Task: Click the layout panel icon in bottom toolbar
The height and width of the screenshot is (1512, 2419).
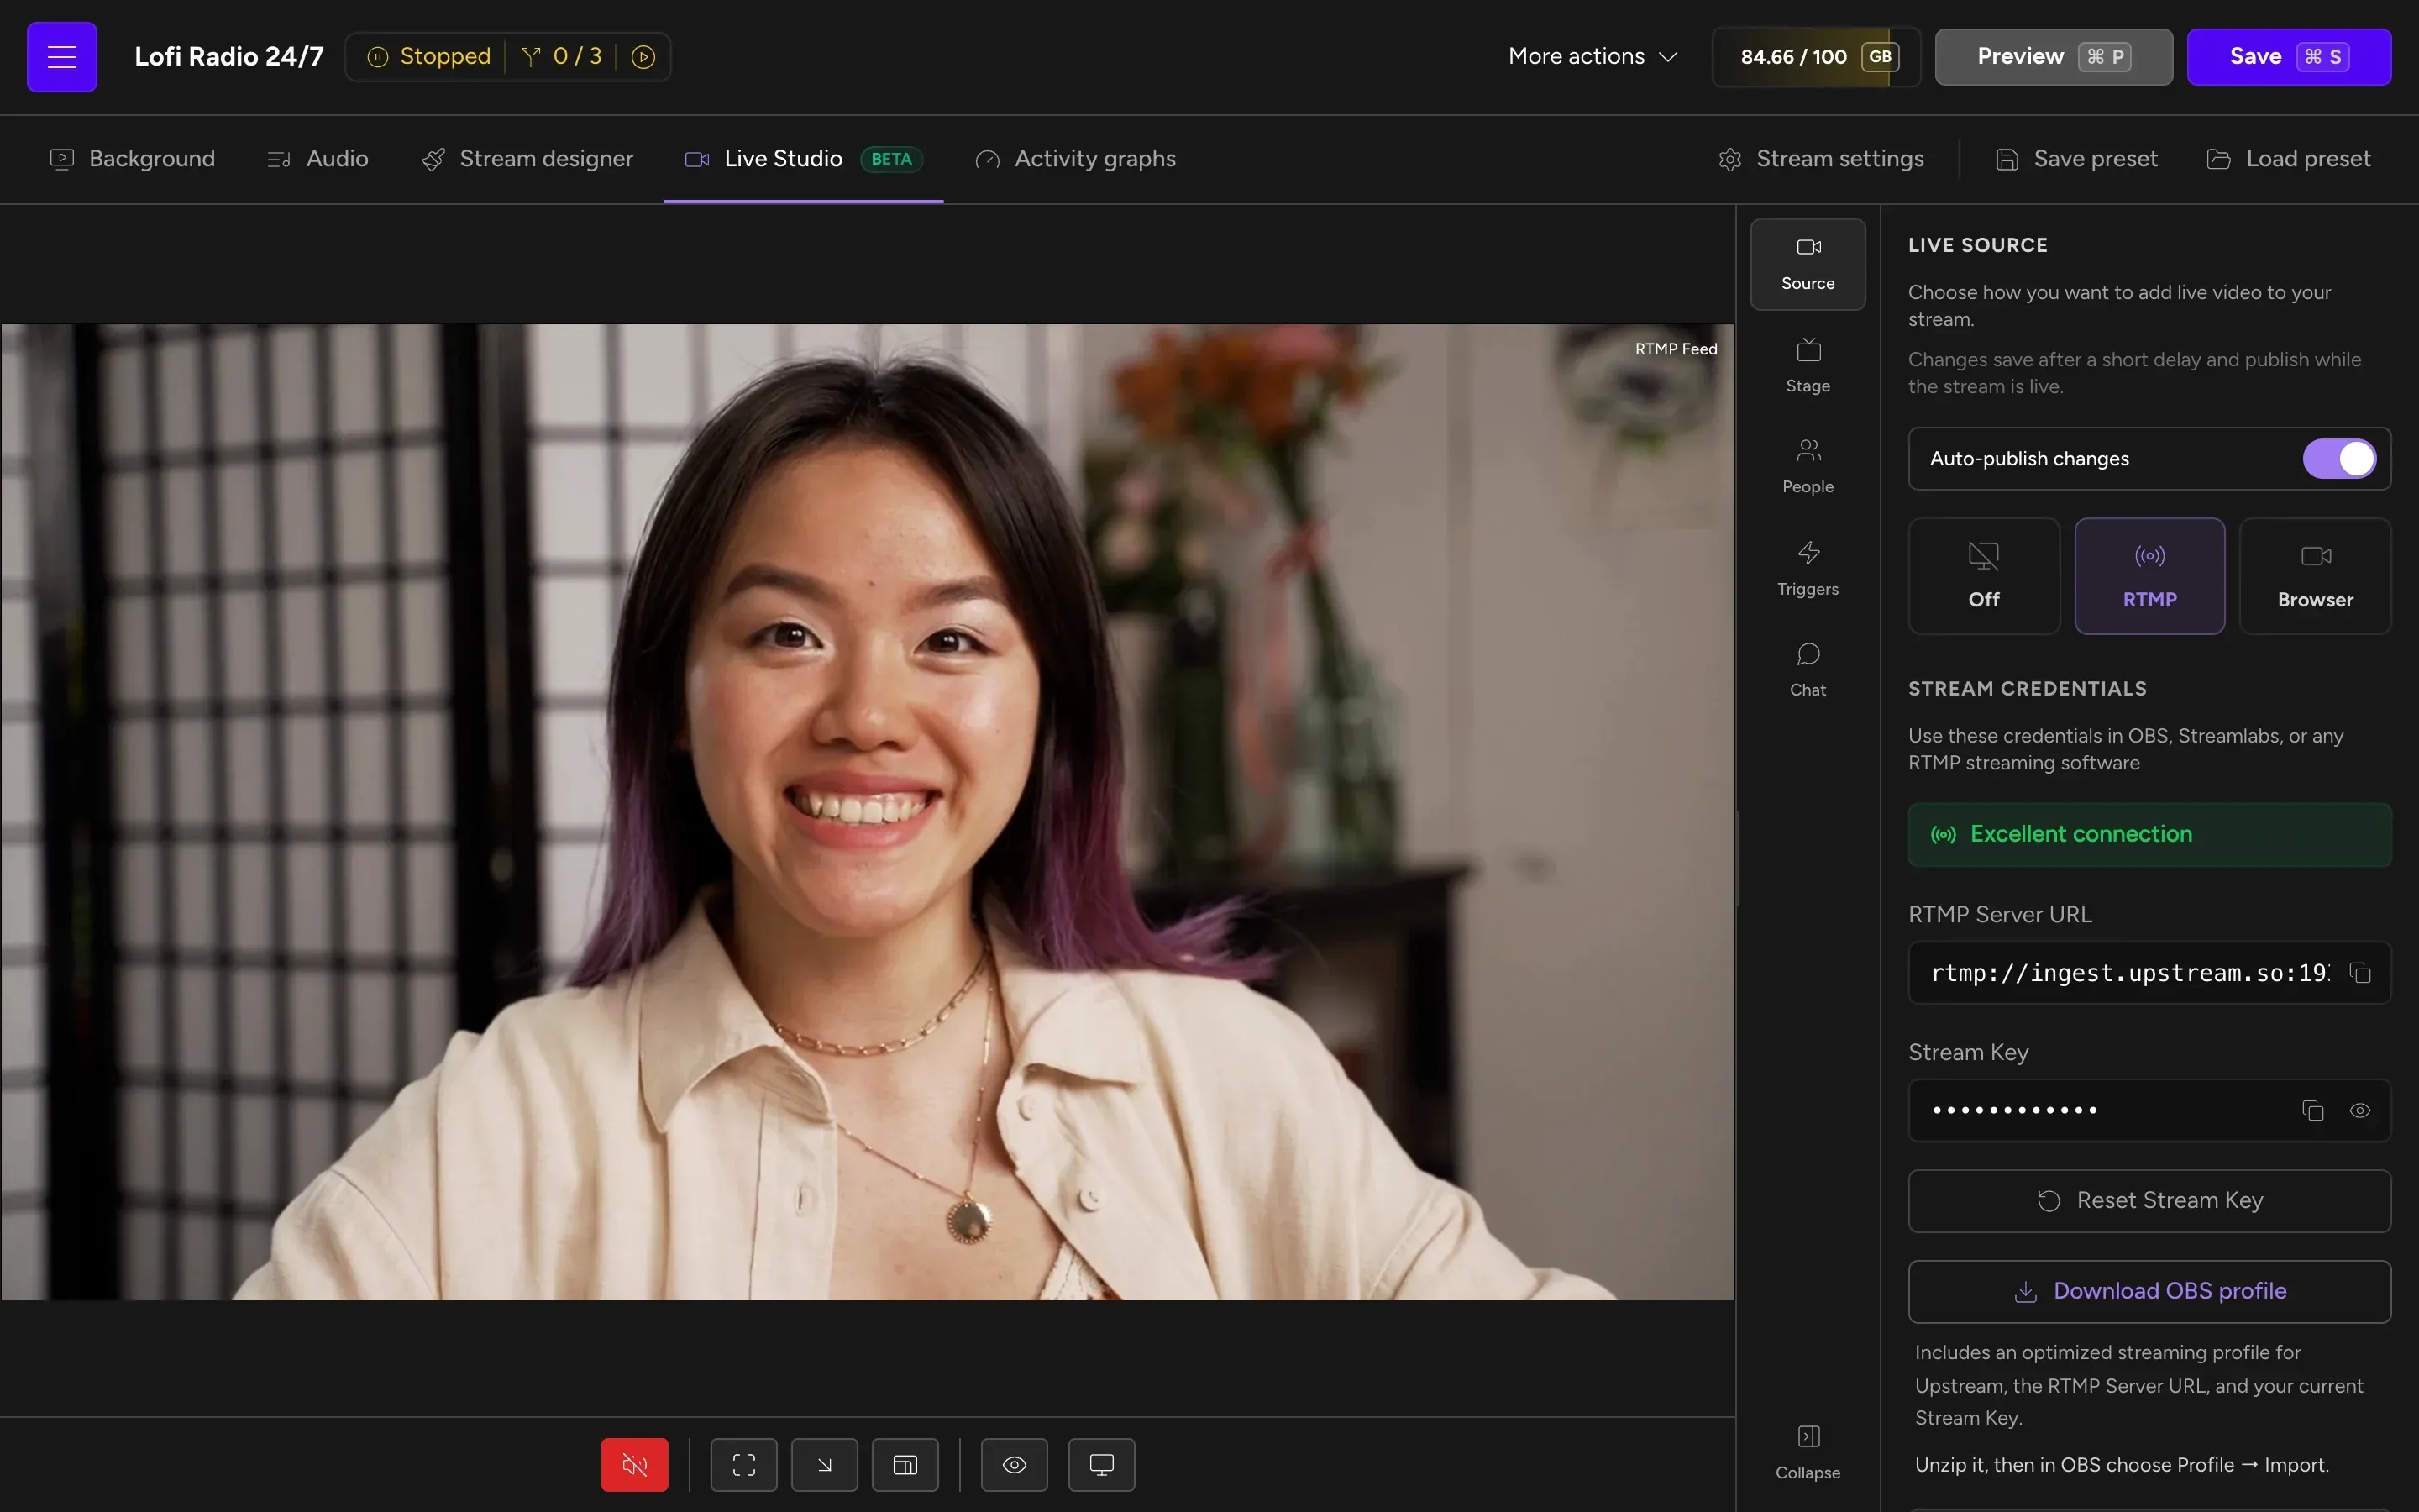Action: pos(905,1465)
